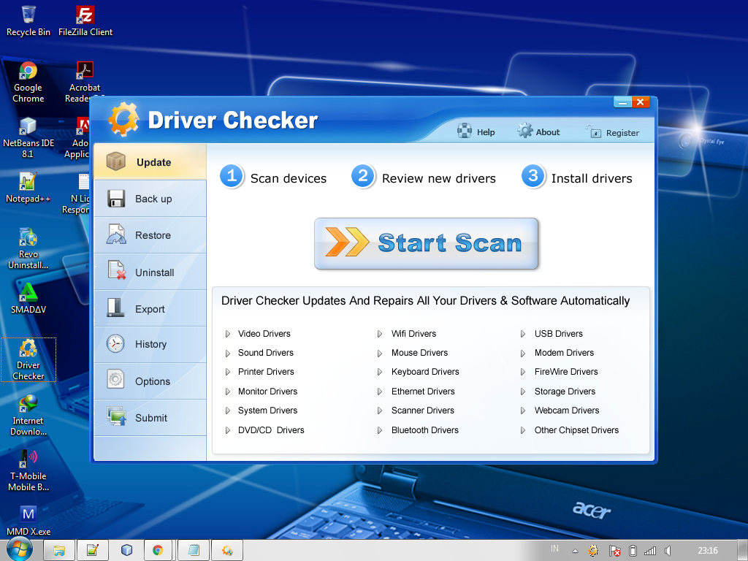Screen dimensions: 748x561
Task: Open the IN language indicator menu
Action: tap(554, 549)
